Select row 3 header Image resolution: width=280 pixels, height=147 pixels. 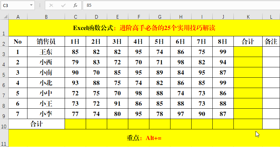click(4, 52)
